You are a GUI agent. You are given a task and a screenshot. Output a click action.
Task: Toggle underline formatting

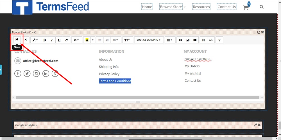pyautogui.click(x=59, y=40)
